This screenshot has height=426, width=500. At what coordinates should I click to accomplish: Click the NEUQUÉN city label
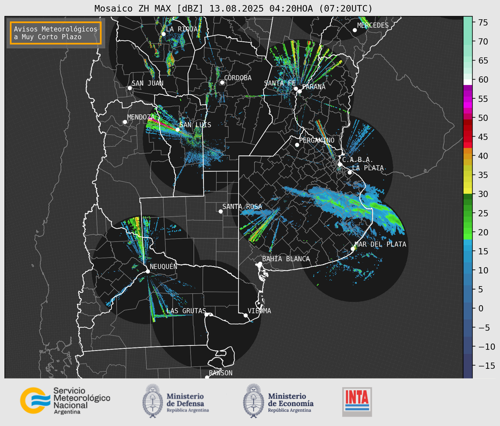pos(163,266)
